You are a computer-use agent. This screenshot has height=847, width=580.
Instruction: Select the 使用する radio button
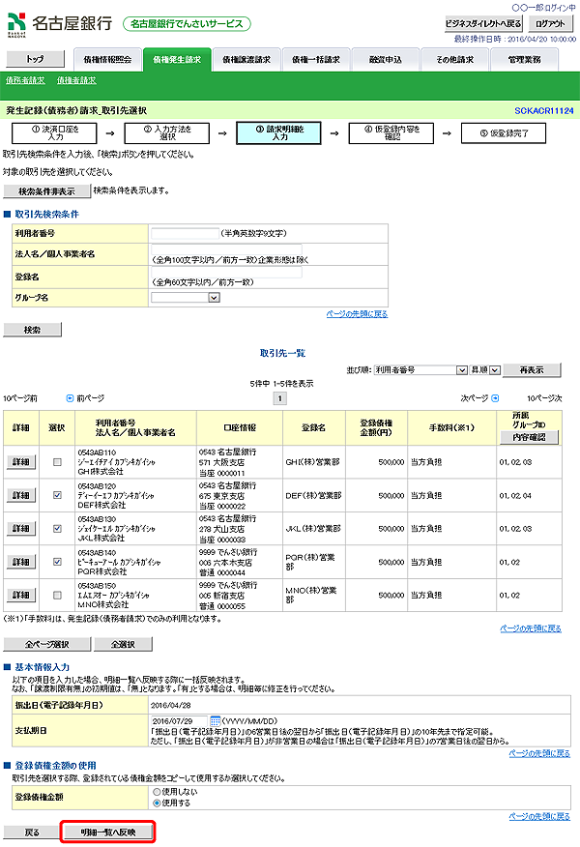pos(157,803)
